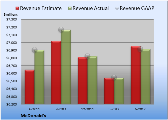The height and width of the screenshot is (120, 168).
Task: Click the '$6,200' axis value
Action: 11,104
